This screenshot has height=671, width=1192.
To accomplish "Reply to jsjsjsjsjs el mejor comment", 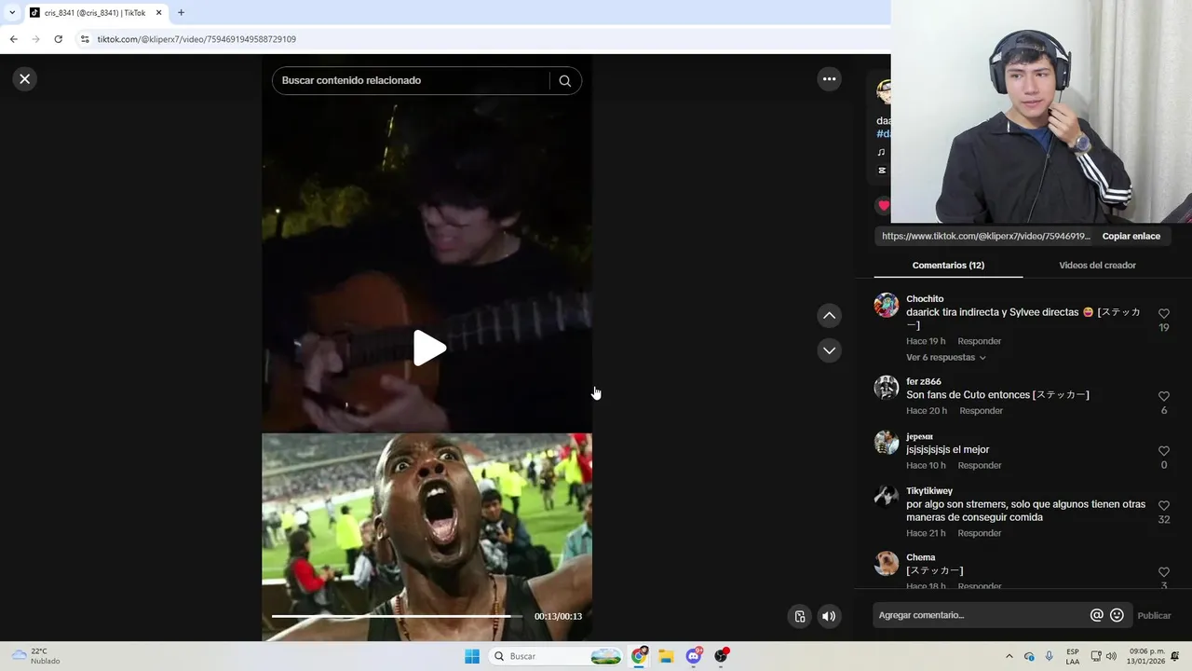I will pos(980,466).
